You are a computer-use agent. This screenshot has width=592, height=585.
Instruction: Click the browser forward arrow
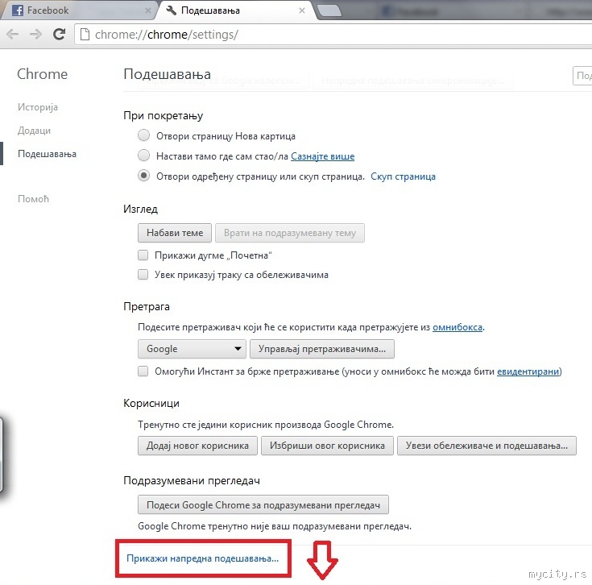(36, 35)
